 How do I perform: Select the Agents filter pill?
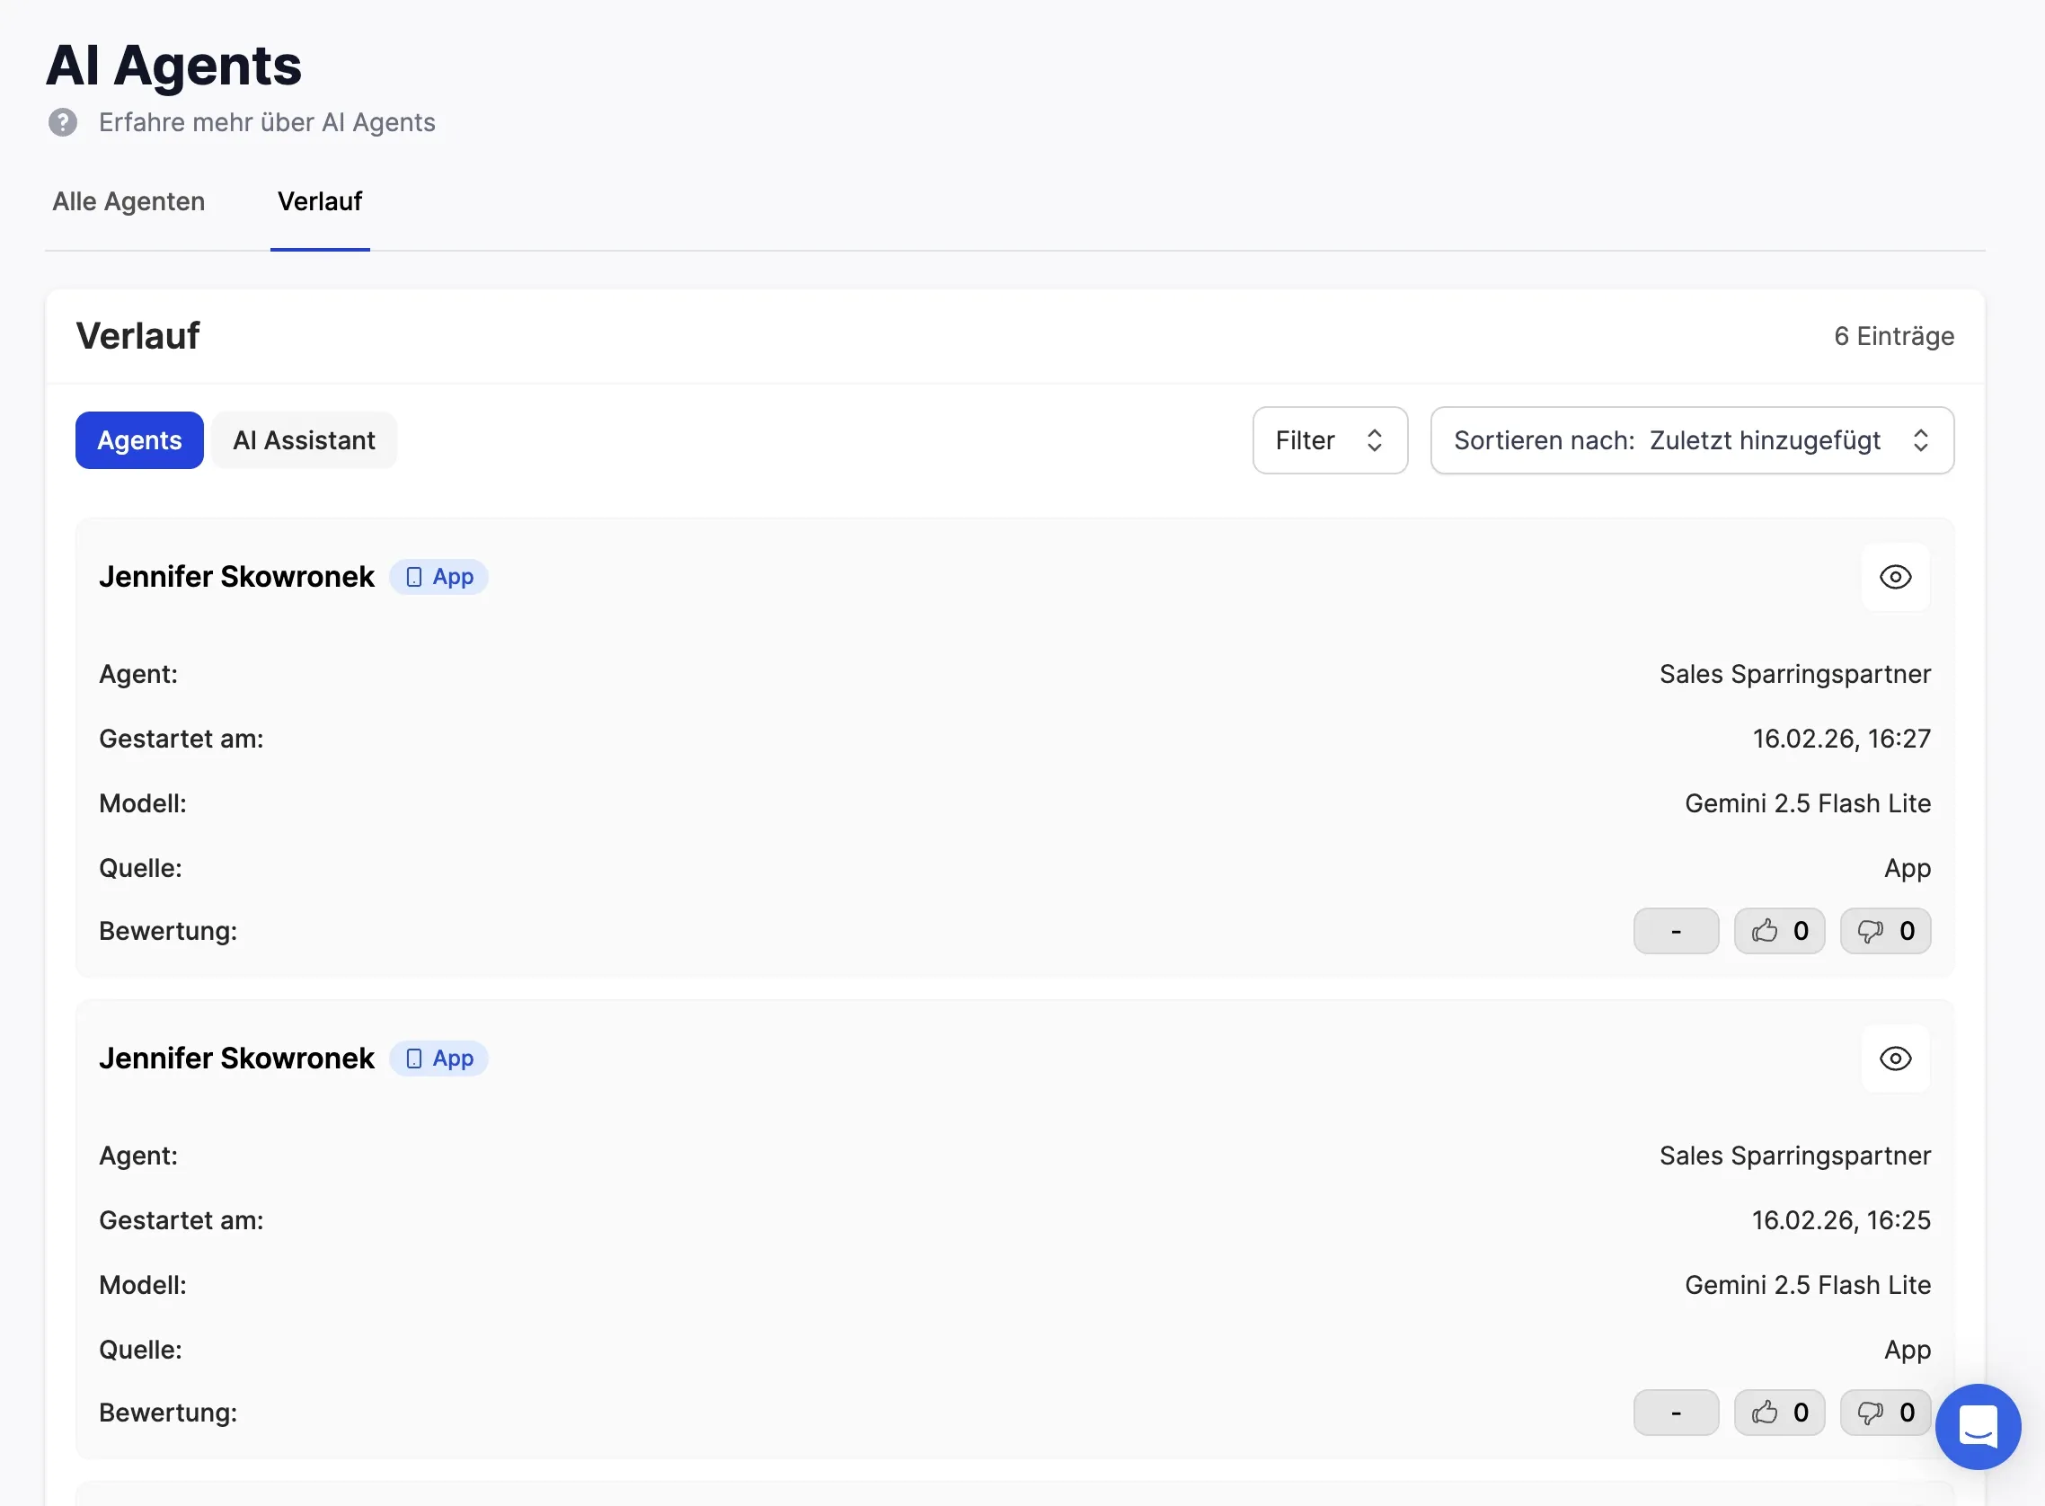coord(139,440)
